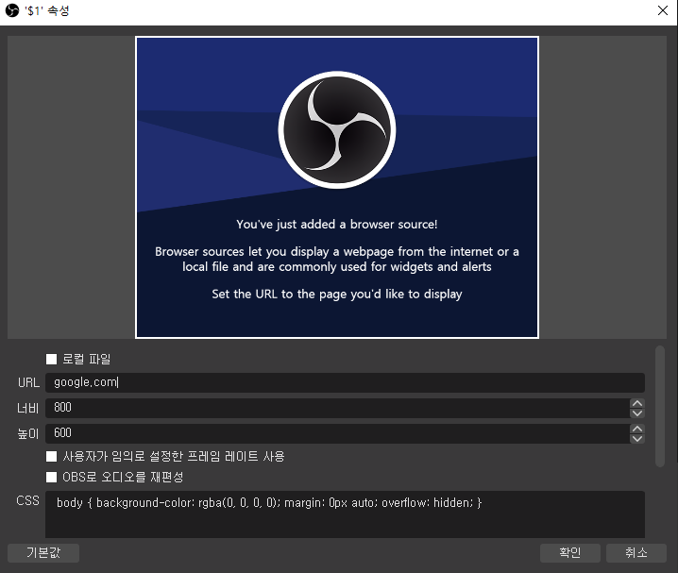Click the 높이 field showing 600
The height and width of the screenshot is (573, 678).
pos(337,433)
